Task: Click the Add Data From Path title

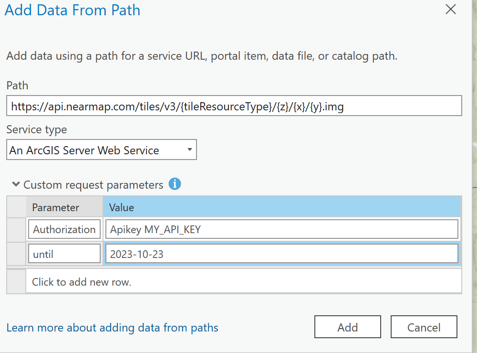Action: pos(72,10)
